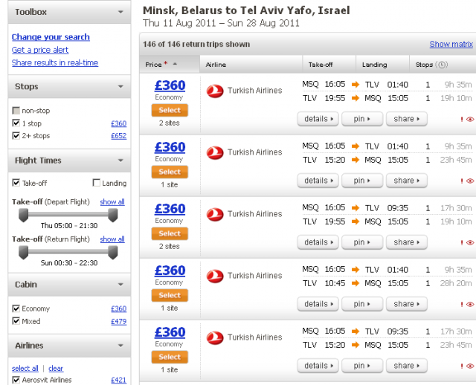Click the eye icon on fourth flight result
Viewport: 476px width, 385px height.
pos(469,304)
